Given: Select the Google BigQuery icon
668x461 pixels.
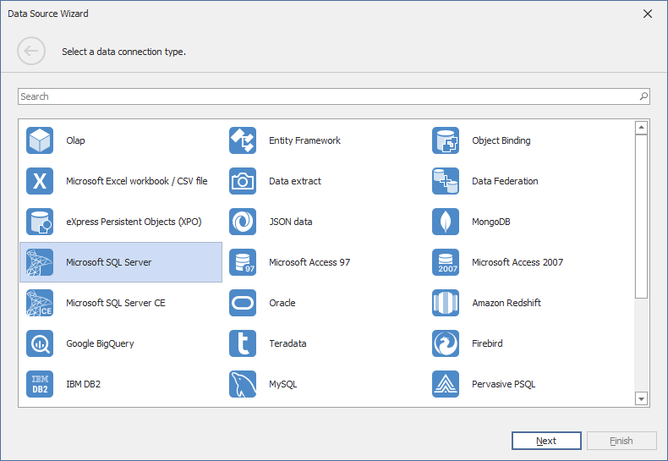Looking at the screenshot, I should tap(40, 343).
